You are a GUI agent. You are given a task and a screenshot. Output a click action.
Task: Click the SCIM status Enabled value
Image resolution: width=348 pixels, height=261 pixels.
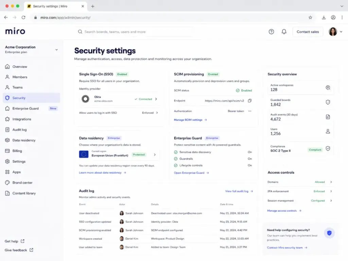(x=244, y=90)
